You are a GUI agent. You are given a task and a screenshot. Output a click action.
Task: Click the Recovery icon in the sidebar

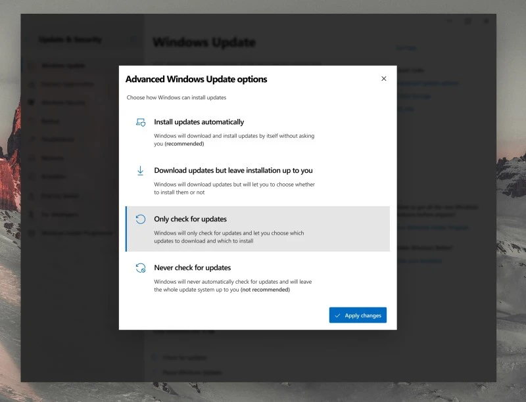pyautogui.click(x=32, y=158)
